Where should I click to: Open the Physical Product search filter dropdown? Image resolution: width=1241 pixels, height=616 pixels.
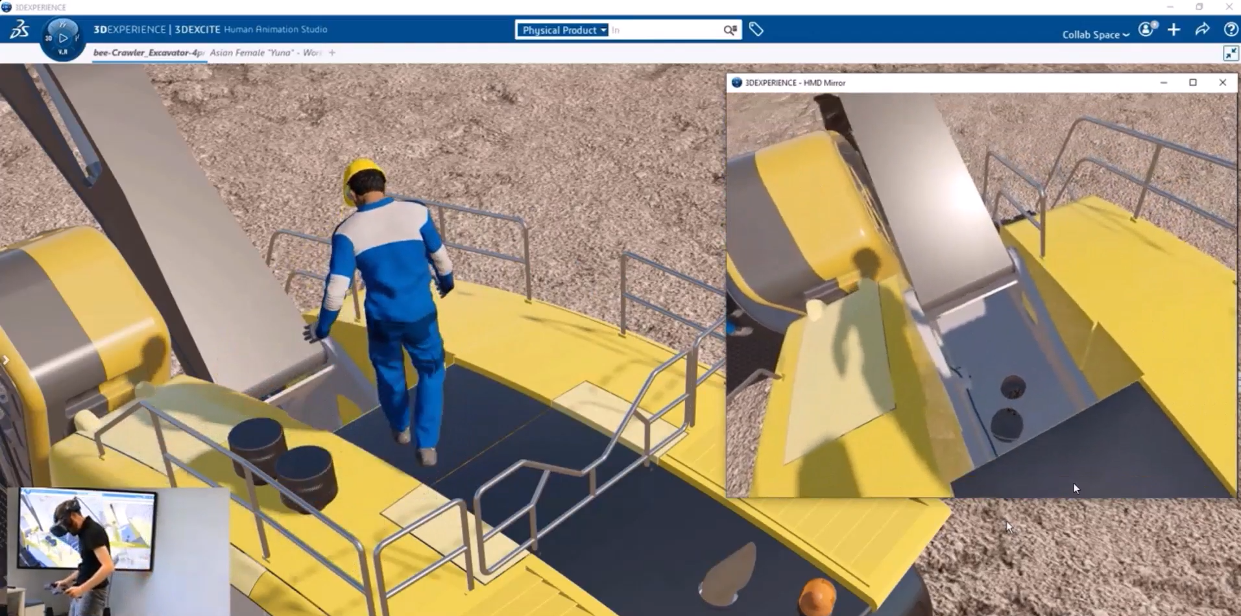click(x=562, y=30)
